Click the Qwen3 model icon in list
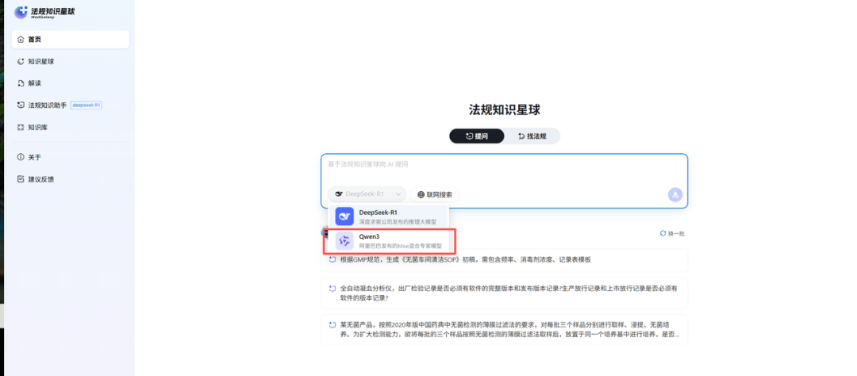Image resolution: width=857 pixels, height=376 pixels. point(344,241)
